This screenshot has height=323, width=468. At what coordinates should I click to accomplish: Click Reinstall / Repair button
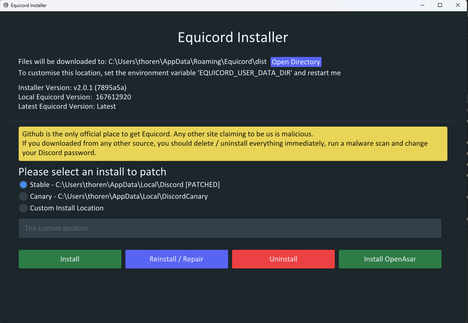(176, 259)
